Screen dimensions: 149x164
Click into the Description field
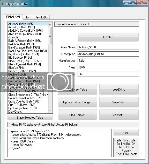[x=108, y=54]
